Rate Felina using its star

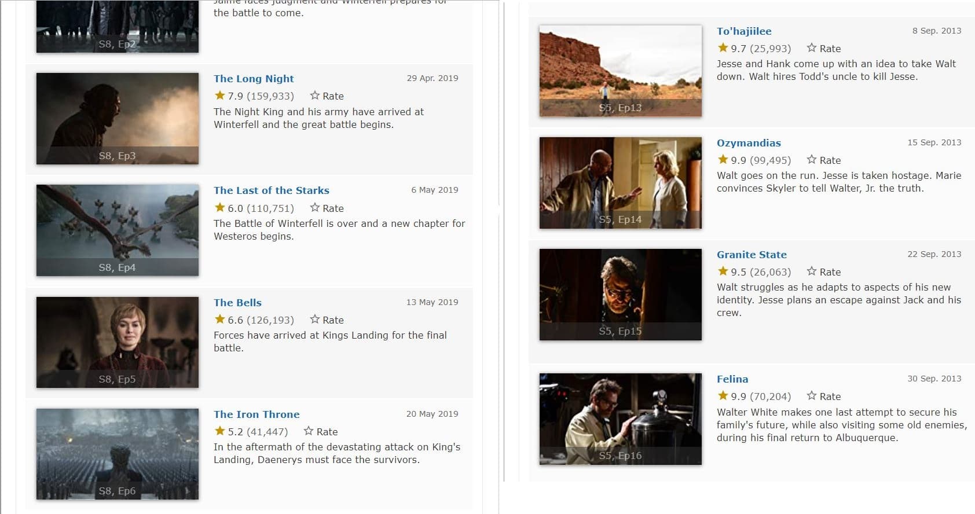pyautogui.click(x=812, y=396)
